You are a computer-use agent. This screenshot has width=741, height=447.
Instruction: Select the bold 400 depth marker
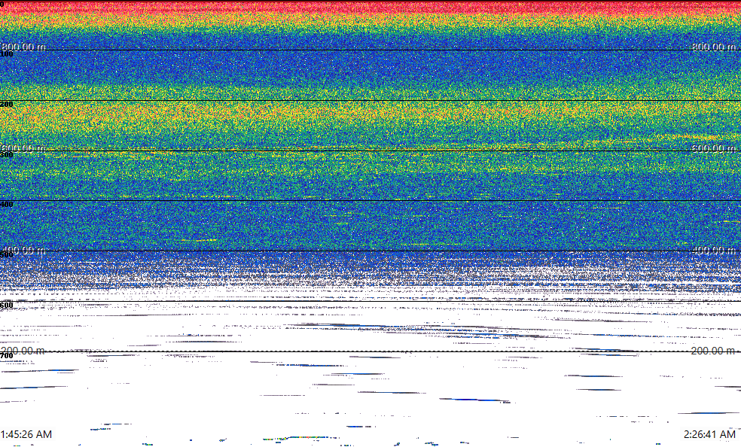[x=7, y=205]
